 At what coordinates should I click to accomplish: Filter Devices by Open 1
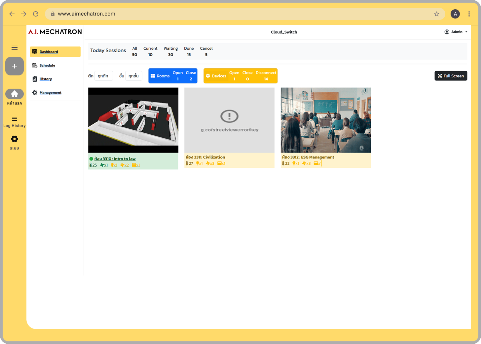pyautogui.click(x=234, y=76)
